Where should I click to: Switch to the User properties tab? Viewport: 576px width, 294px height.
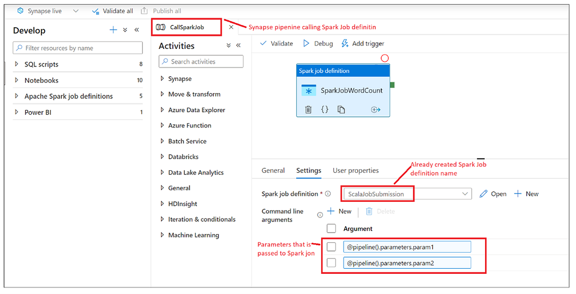(x=356, y=170)
